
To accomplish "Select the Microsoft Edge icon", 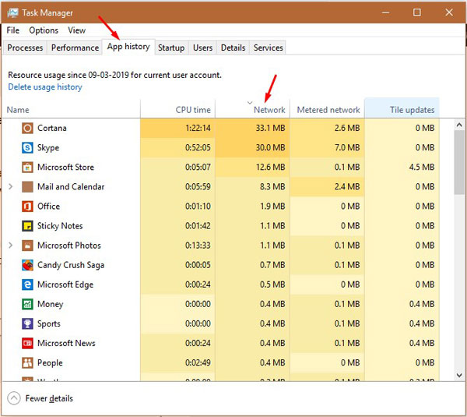I will [27, 284].
